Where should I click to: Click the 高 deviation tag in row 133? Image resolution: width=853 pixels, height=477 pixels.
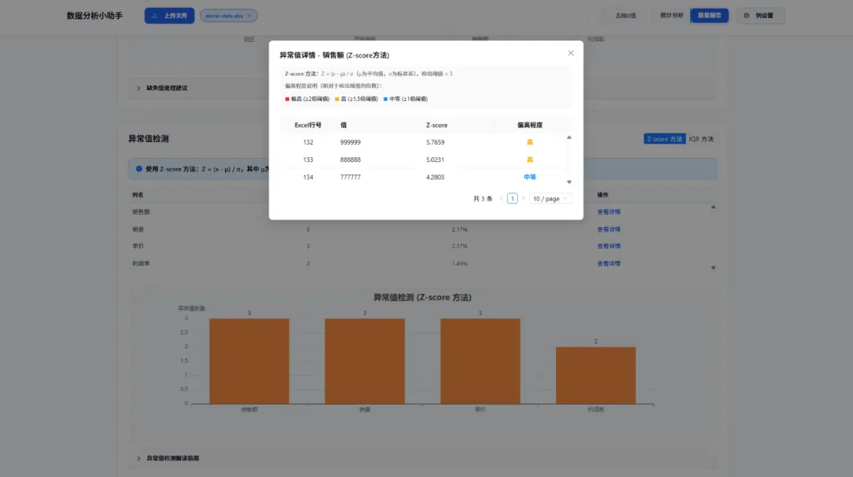point(529,160)
